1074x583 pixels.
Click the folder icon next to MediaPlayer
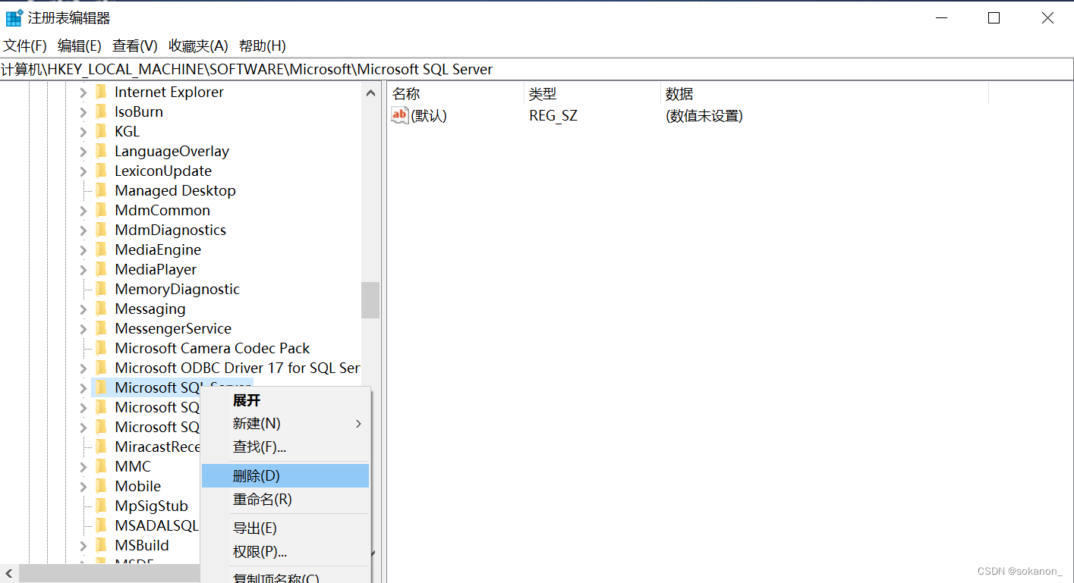tap(102, 269)
